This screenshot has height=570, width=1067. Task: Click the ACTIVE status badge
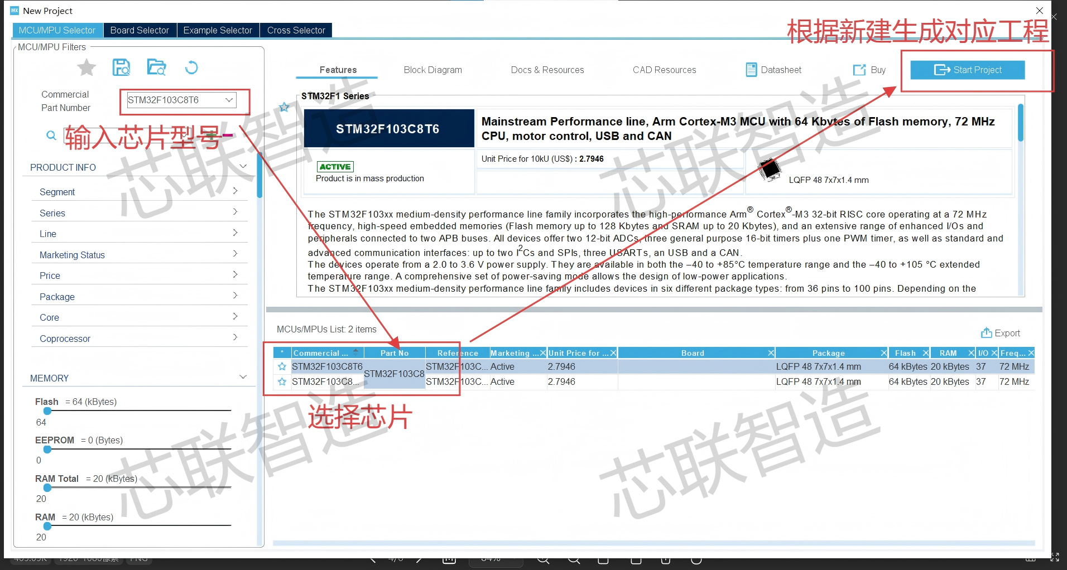(x=335, y=167)
